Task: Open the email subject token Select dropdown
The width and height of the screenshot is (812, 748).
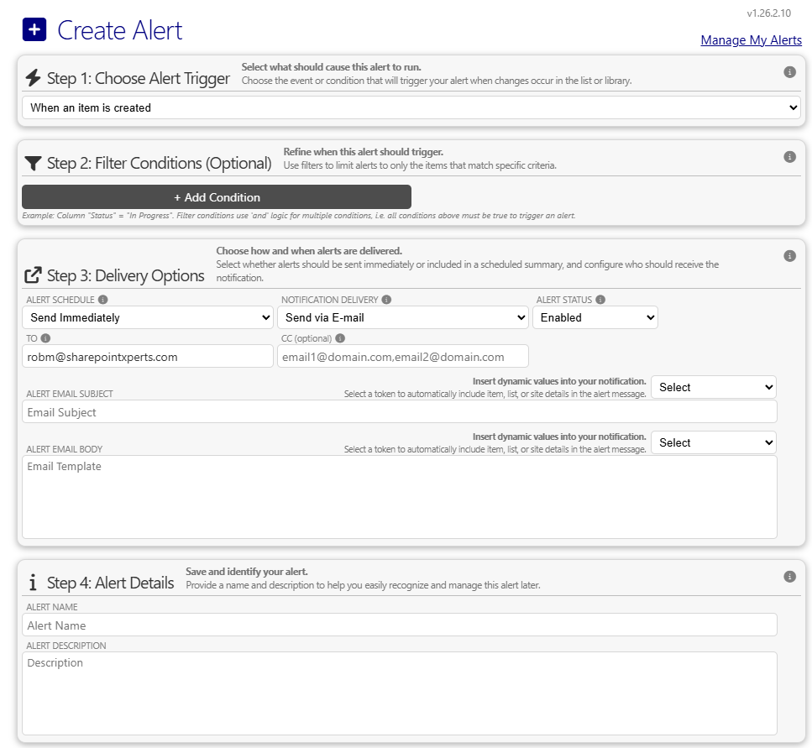Action: (713, 387)
